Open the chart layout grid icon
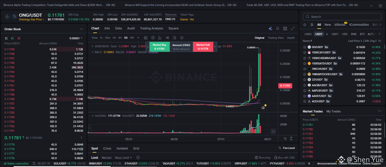This screenshot has width=386, height=167. (x=285, y=29)
